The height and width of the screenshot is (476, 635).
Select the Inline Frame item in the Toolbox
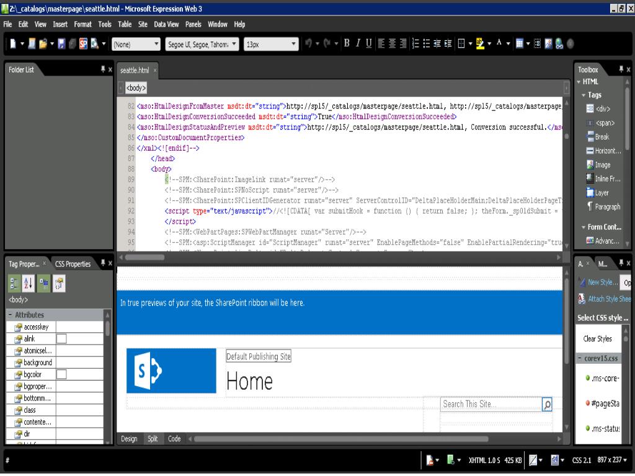click(x=604, y=179)
